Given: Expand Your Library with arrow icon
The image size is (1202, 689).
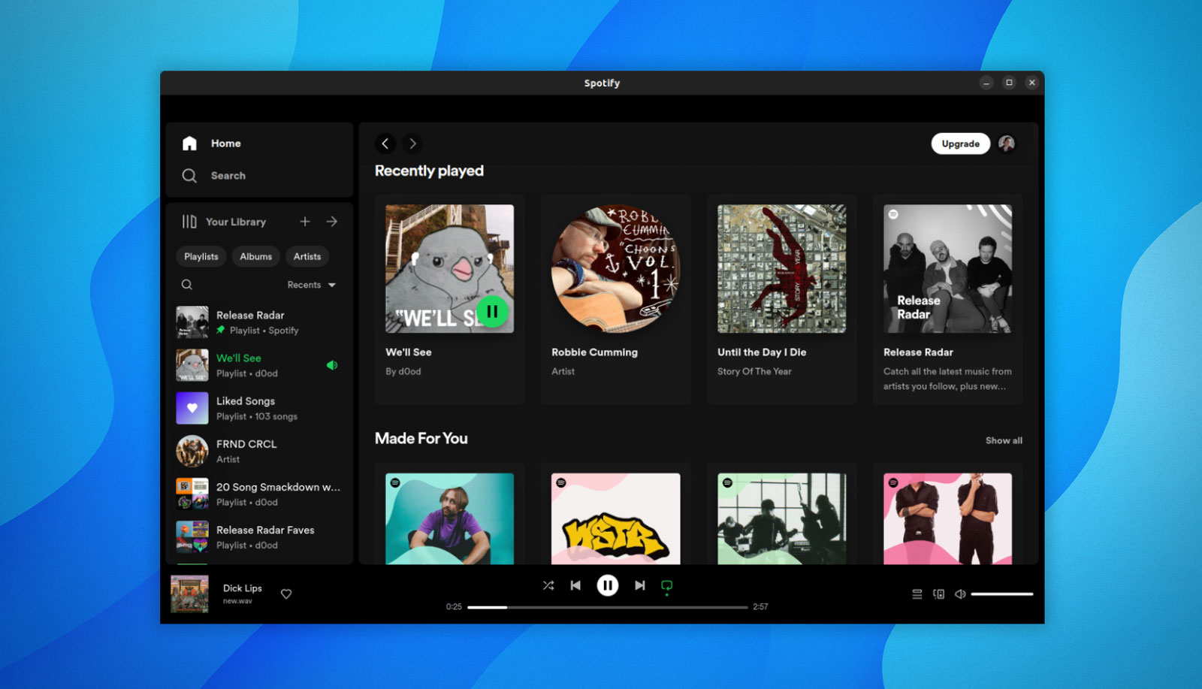Looking at the screenshot, I should tap(332, 222).
